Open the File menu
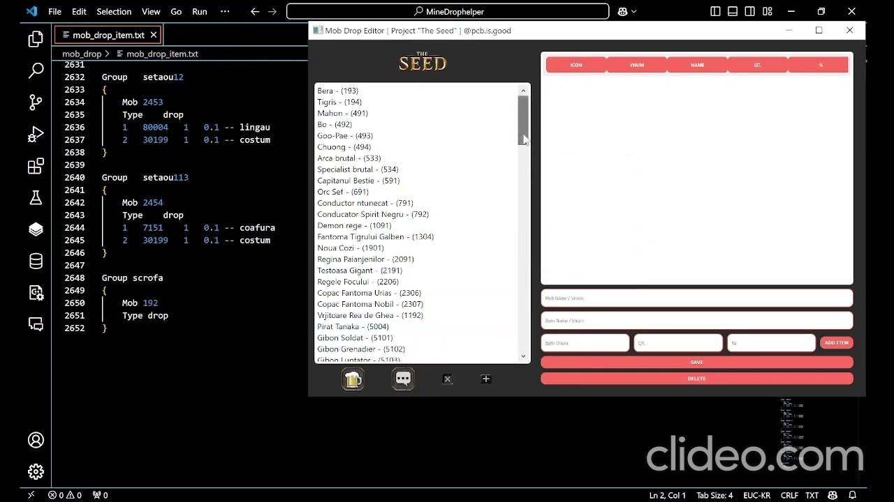 coord(54,11)
